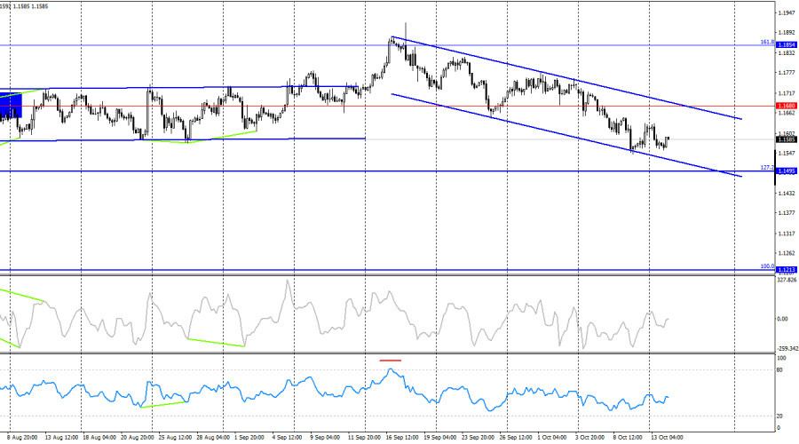
Task: Click the green divergence line in RSI panel
Action: pos(164,404)
